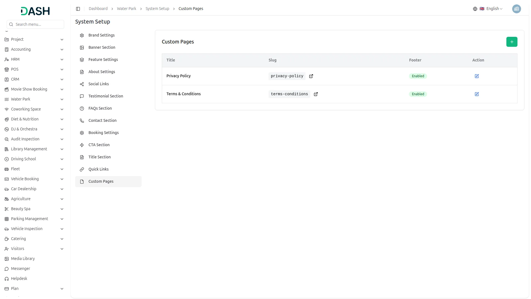Expand the Fleet menu chevron

click(62, 169)
